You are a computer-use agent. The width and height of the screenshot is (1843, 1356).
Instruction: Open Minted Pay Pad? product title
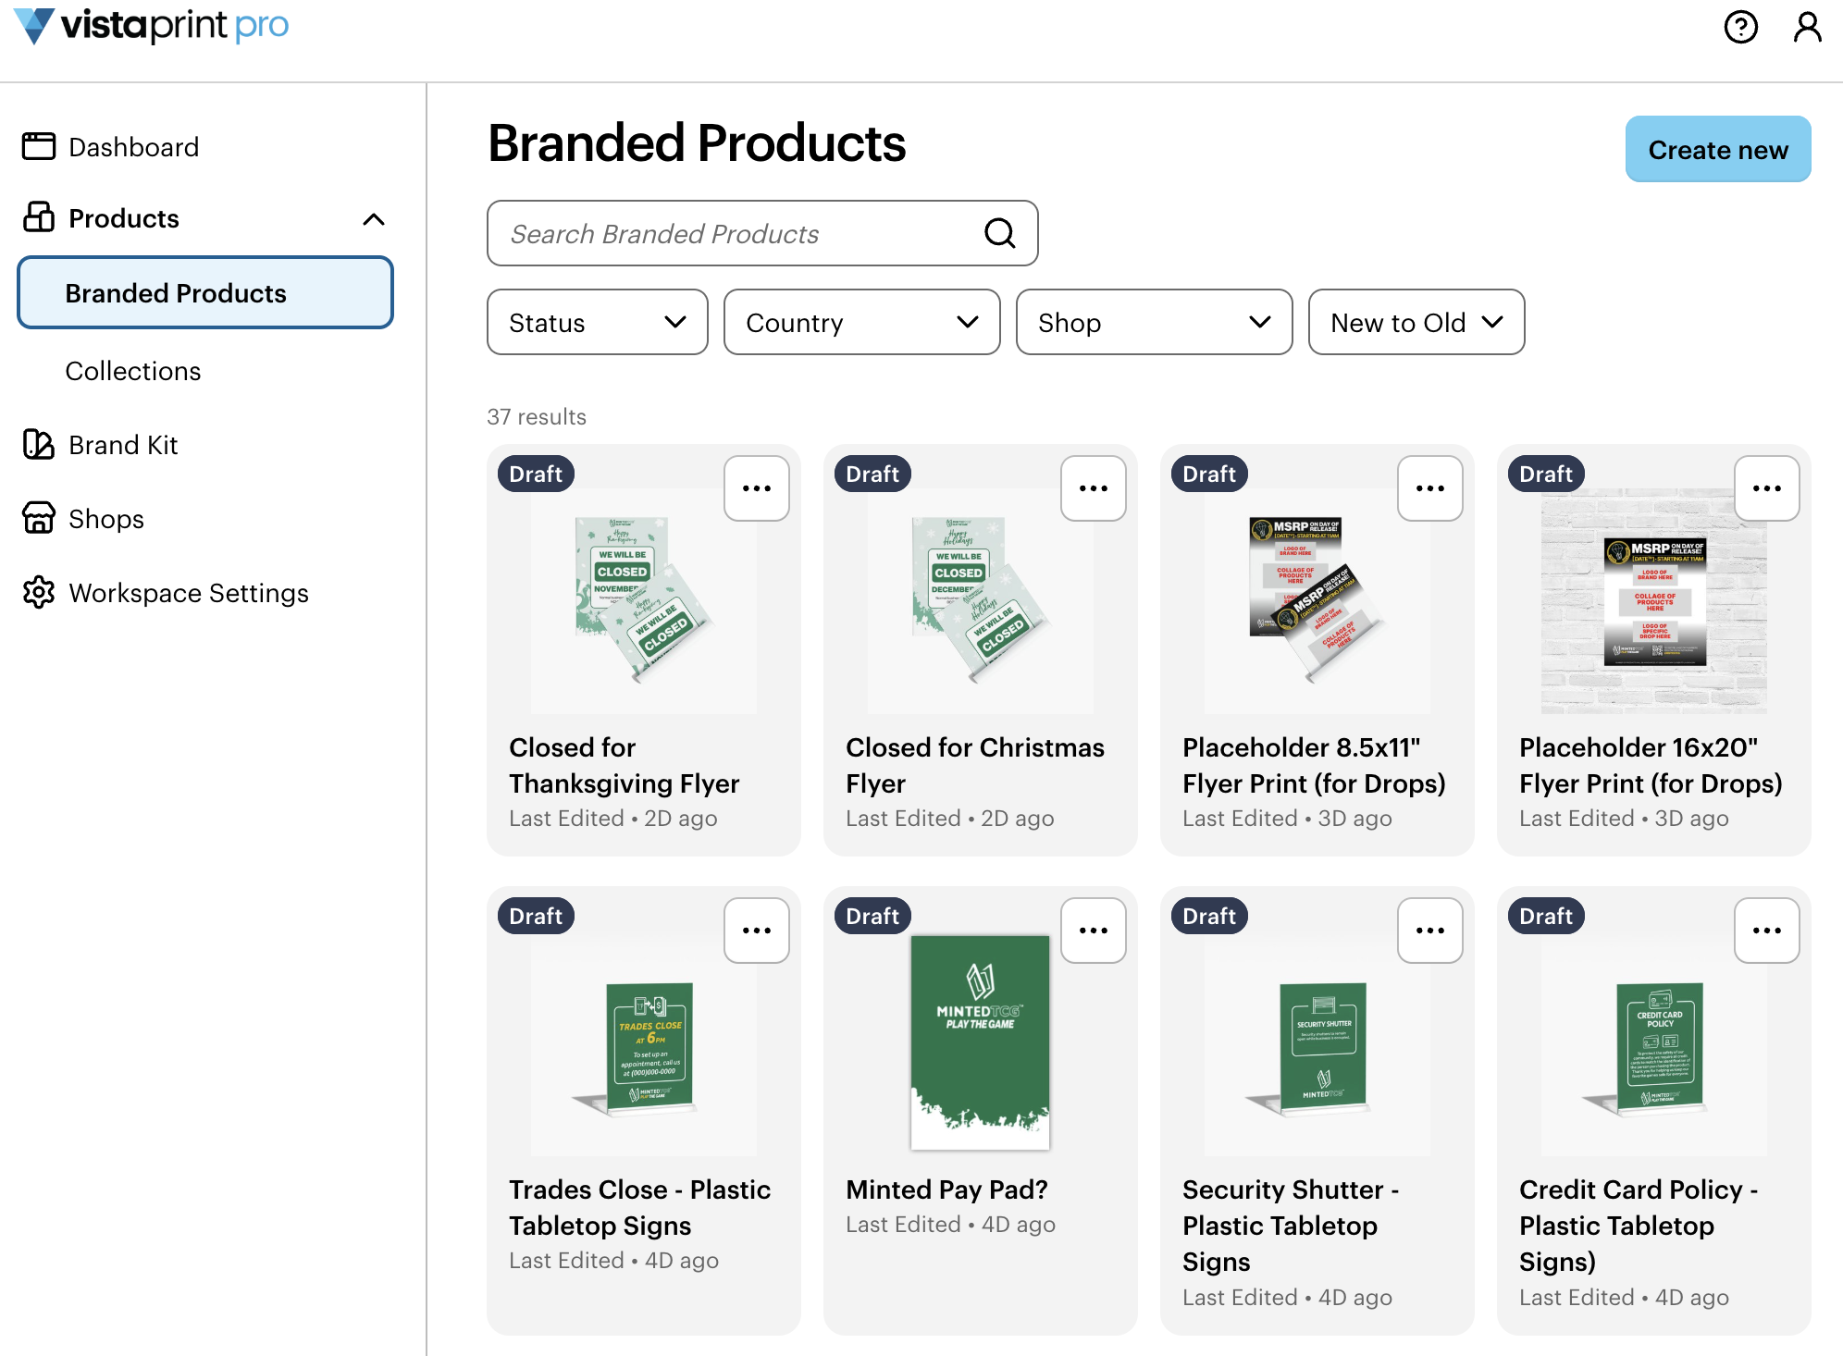[946, 1190]
